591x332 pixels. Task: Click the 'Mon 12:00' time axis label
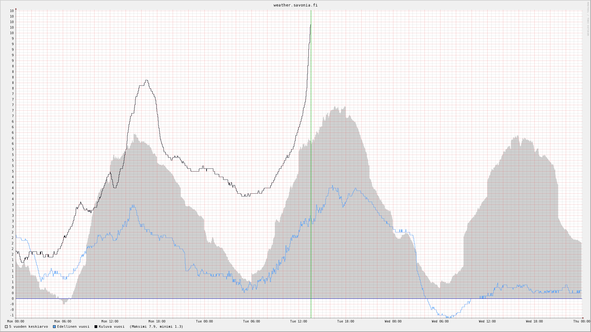pyautogui.click(x=110, y=322)
